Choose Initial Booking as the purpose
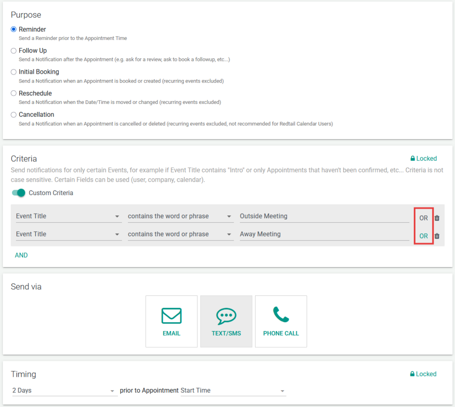This screenshot has width=455, height=407. click(x=14, y=72)
